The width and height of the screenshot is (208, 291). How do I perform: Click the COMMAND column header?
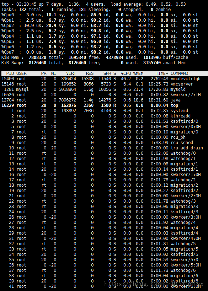(179, 73)
